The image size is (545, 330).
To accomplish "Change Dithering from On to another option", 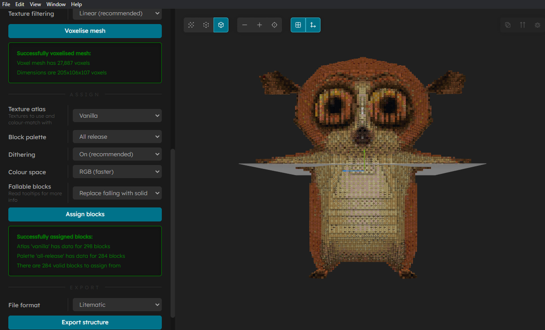I will 117,154.
